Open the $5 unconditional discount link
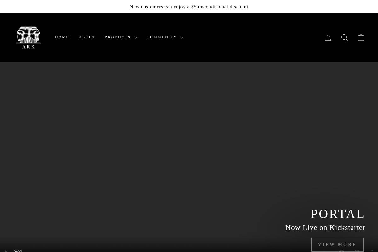The height and width of the screenshot is (252, 378). click(189, 6)
